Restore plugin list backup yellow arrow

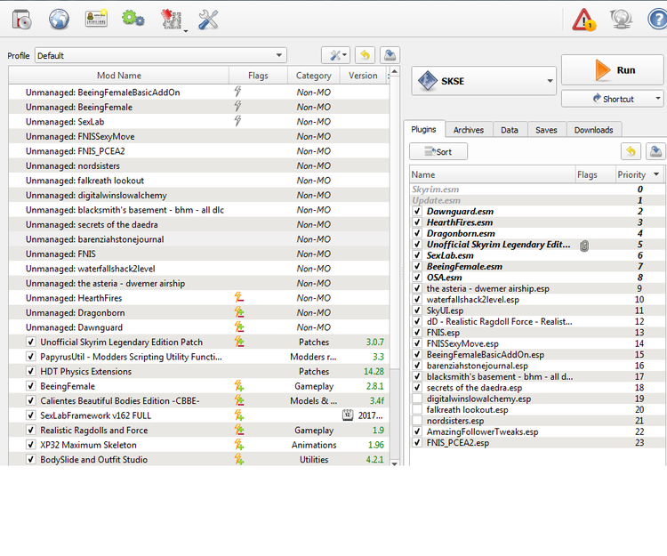pos(631,151)
